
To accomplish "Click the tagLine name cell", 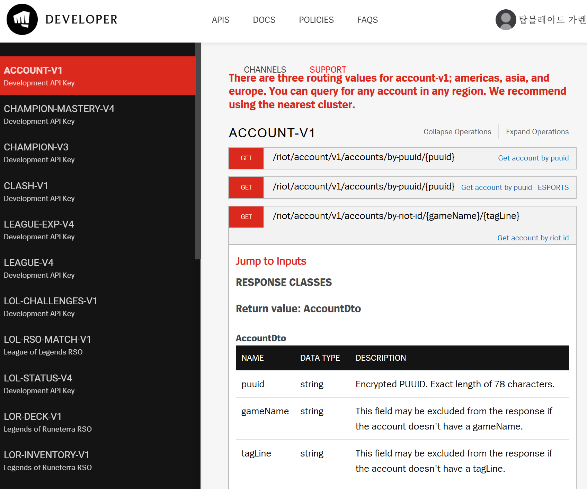I will (256, 453).
